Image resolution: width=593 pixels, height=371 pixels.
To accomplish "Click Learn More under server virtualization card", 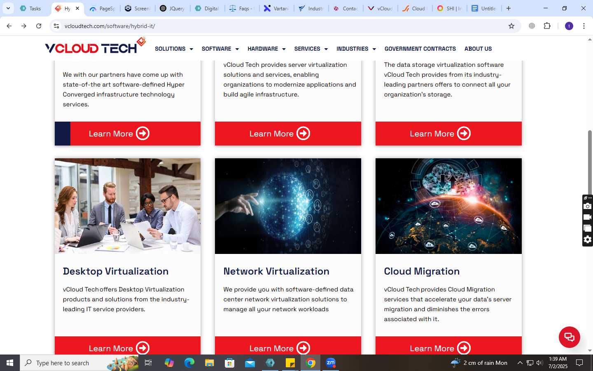I will (288, 134).
